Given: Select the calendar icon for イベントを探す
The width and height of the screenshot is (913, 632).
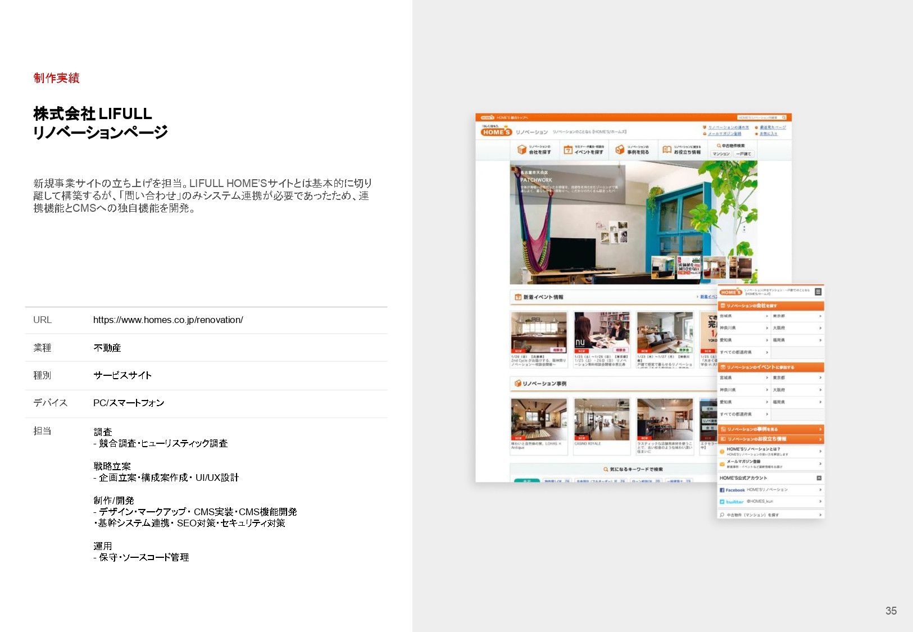Looking at the screenshot, I should [568, 149].
